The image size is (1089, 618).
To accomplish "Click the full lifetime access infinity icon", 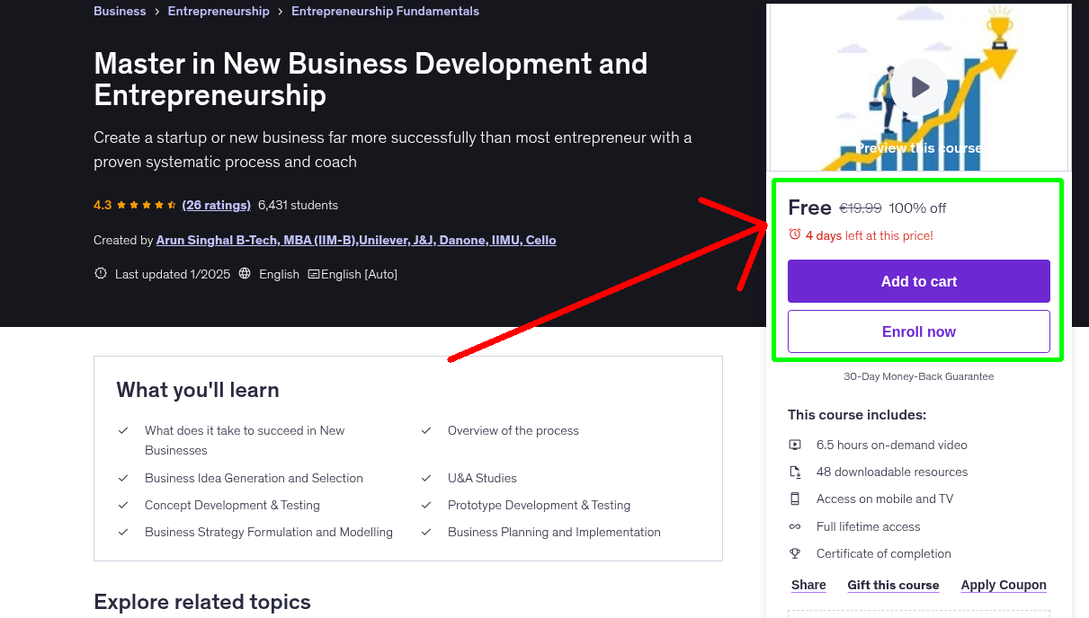I will coord(795,526).
